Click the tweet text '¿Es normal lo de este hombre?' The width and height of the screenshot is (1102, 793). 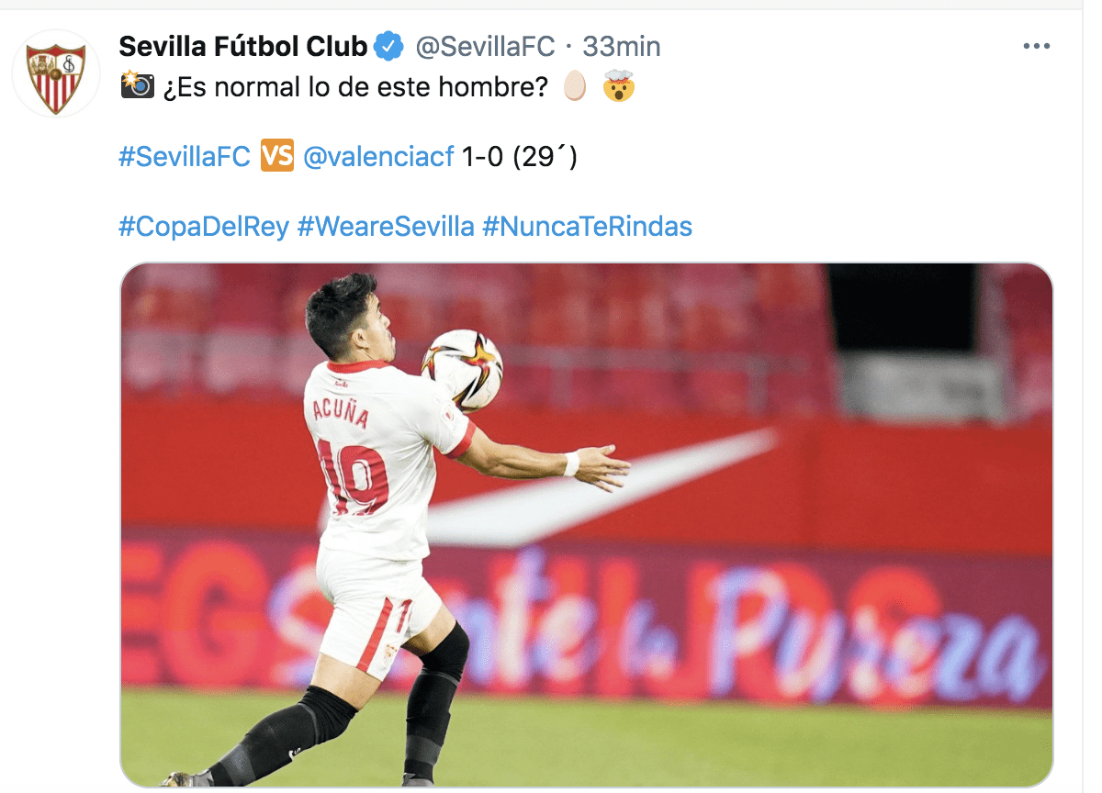coord(355,88)
